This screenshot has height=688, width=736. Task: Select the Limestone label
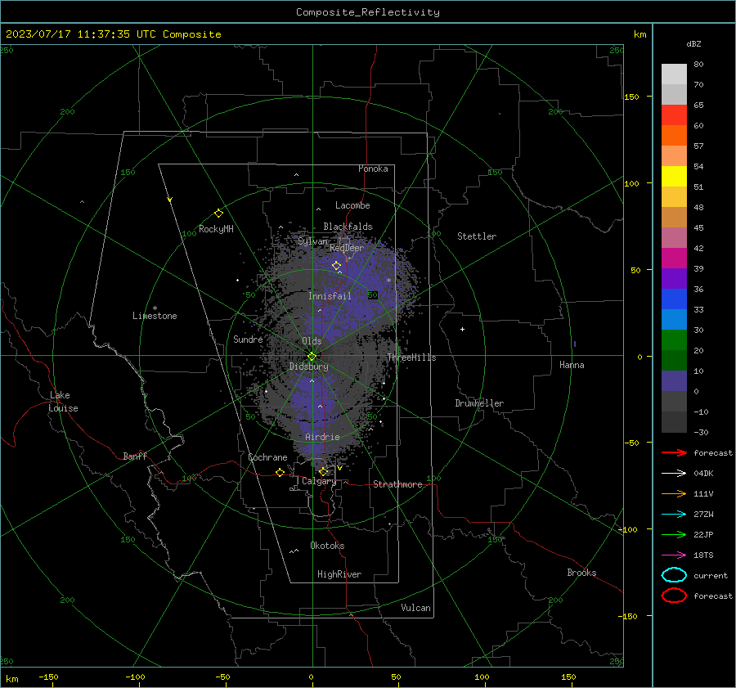pyautogui.click(x=155, y=316)
